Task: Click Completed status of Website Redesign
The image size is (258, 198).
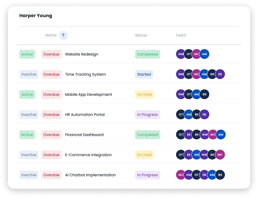Action: (148, 54)
